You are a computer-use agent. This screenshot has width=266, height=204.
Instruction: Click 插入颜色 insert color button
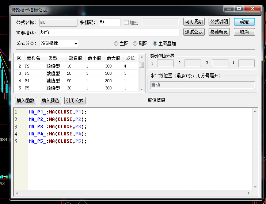click(x=50, y=100)
